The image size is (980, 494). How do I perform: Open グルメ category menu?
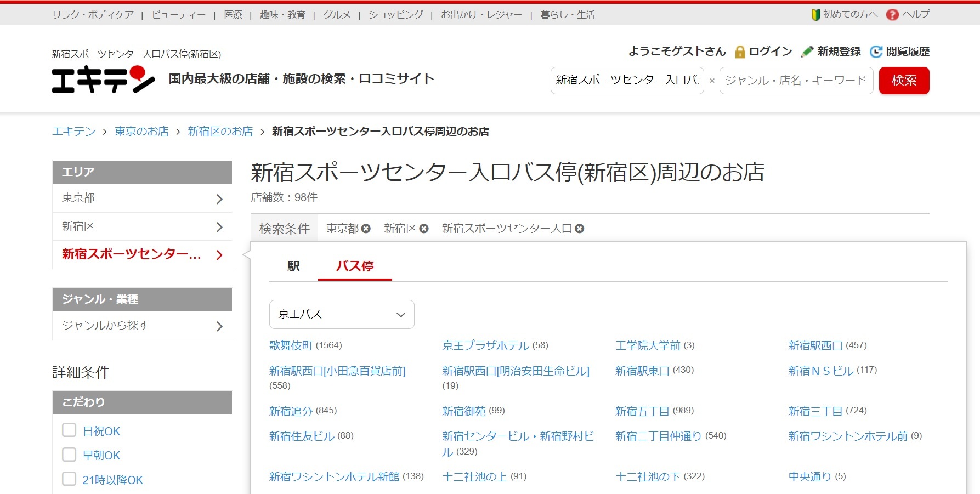click(x=337, y=15)
